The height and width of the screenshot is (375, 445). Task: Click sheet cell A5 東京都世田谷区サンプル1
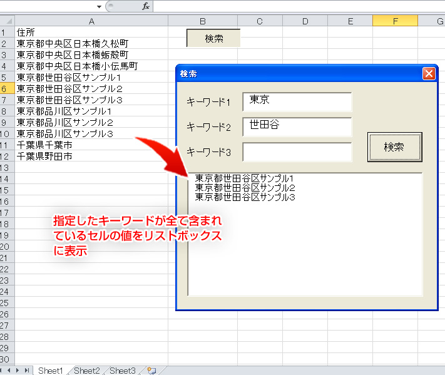pos(91,77)
